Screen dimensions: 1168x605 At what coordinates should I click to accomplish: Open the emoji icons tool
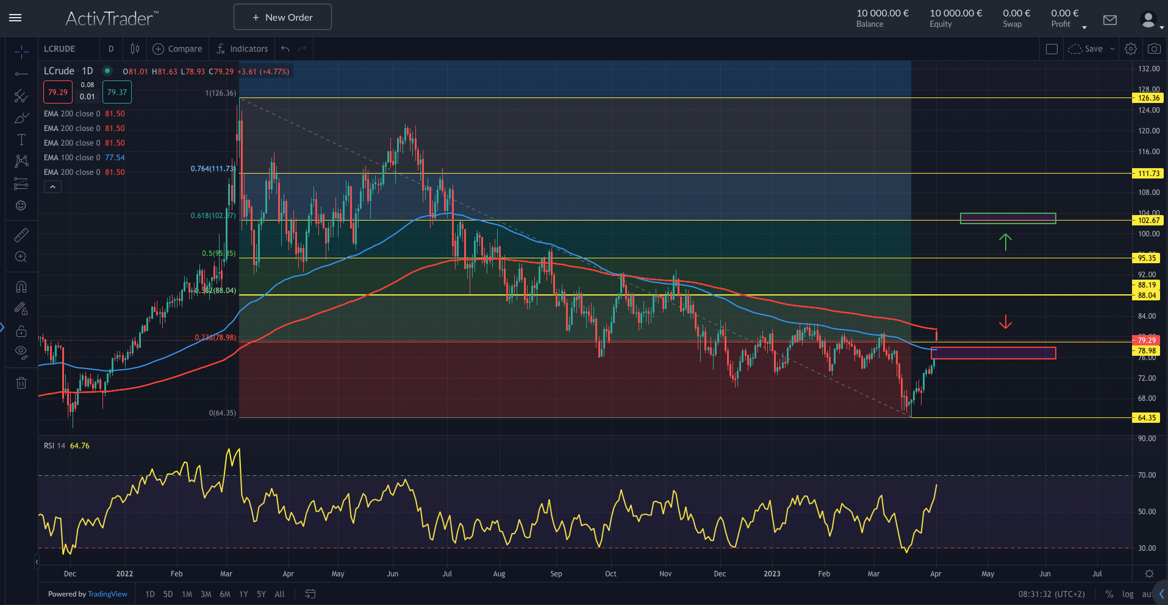[21, 206]
